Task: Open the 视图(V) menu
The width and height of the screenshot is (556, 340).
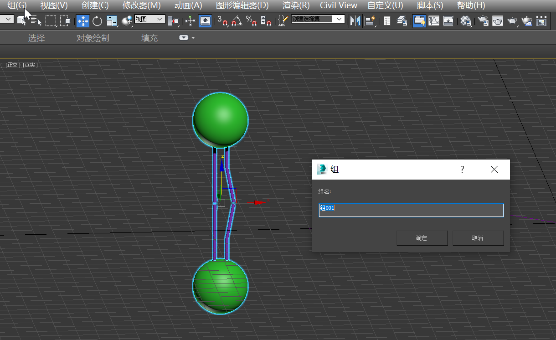Action: click(x=54, y=5)
